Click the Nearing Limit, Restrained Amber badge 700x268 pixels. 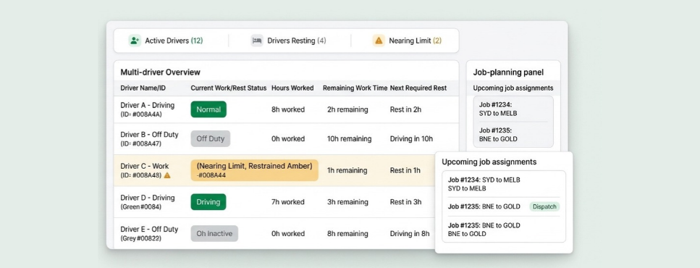(255, 170)
